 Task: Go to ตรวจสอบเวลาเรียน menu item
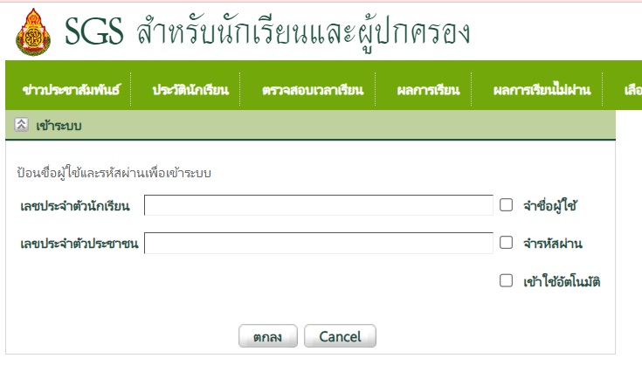click(312, 89)
